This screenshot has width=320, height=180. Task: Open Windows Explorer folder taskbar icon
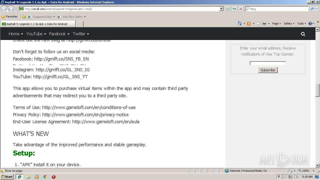(28, 177)
